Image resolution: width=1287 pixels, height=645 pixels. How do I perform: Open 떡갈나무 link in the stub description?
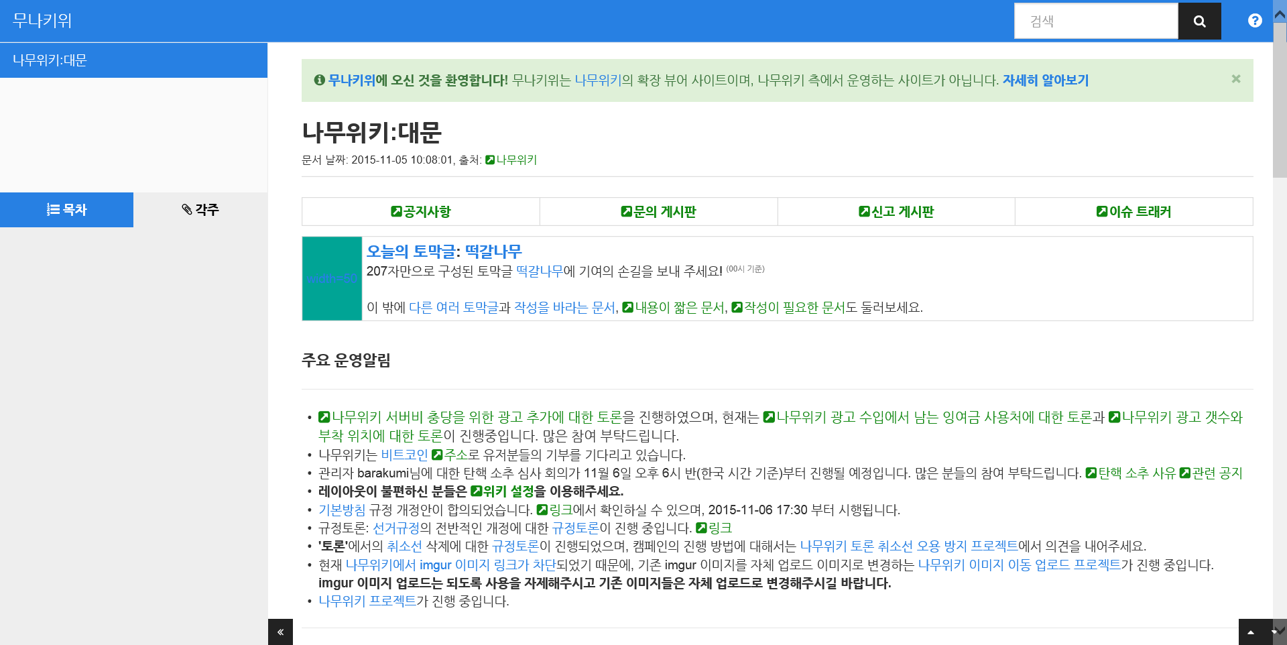(540, 271)
